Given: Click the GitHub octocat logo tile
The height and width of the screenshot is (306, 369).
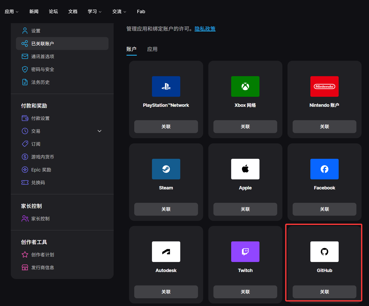Looking at the screenshot, I should 325,252.
